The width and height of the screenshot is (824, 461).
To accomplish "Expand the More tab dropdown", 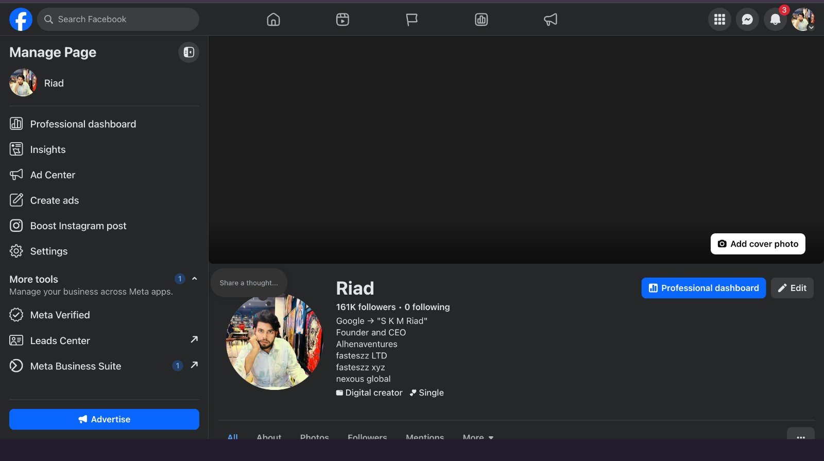I will [478, 436].
